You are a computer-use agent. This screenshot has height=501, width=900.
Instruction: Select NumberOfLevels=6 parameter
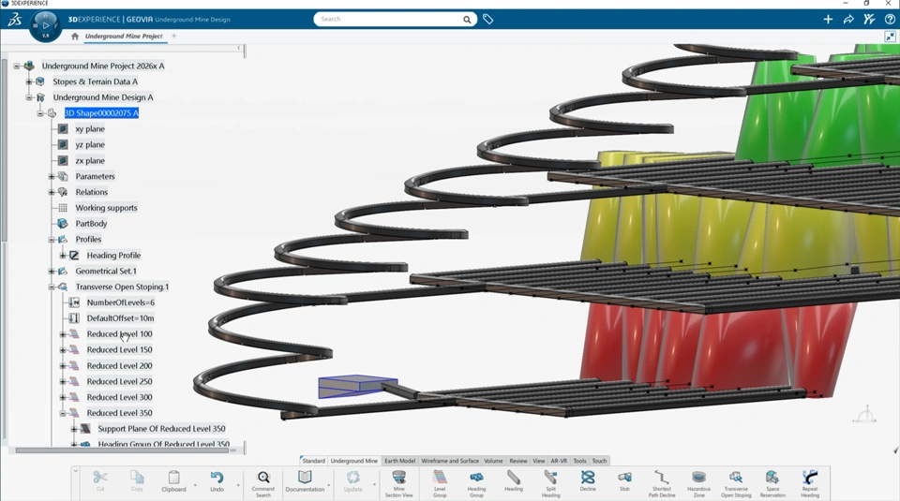click(x=121, y=302)
